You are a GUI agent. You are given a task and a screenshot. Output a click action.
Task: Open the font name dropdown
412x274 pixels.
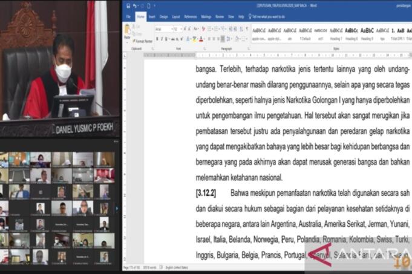pyautogui.click(x=162, y=29)
